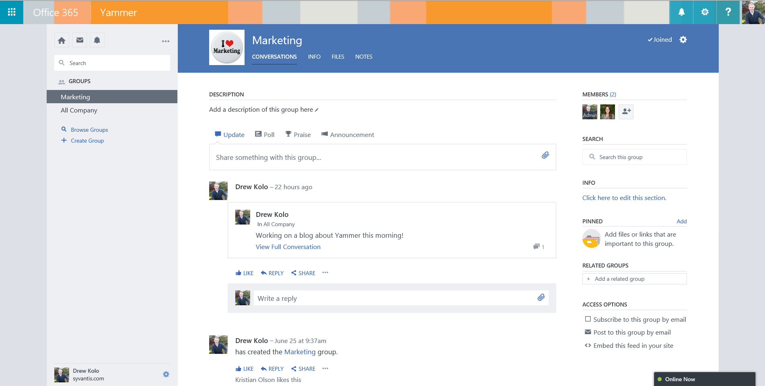Select the Praise post type
765x386 pixels.
point(298,135)
